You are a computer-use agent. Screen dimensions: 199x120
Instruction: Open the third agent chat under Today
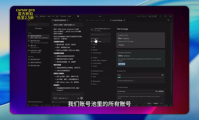[x=39, y=47]
